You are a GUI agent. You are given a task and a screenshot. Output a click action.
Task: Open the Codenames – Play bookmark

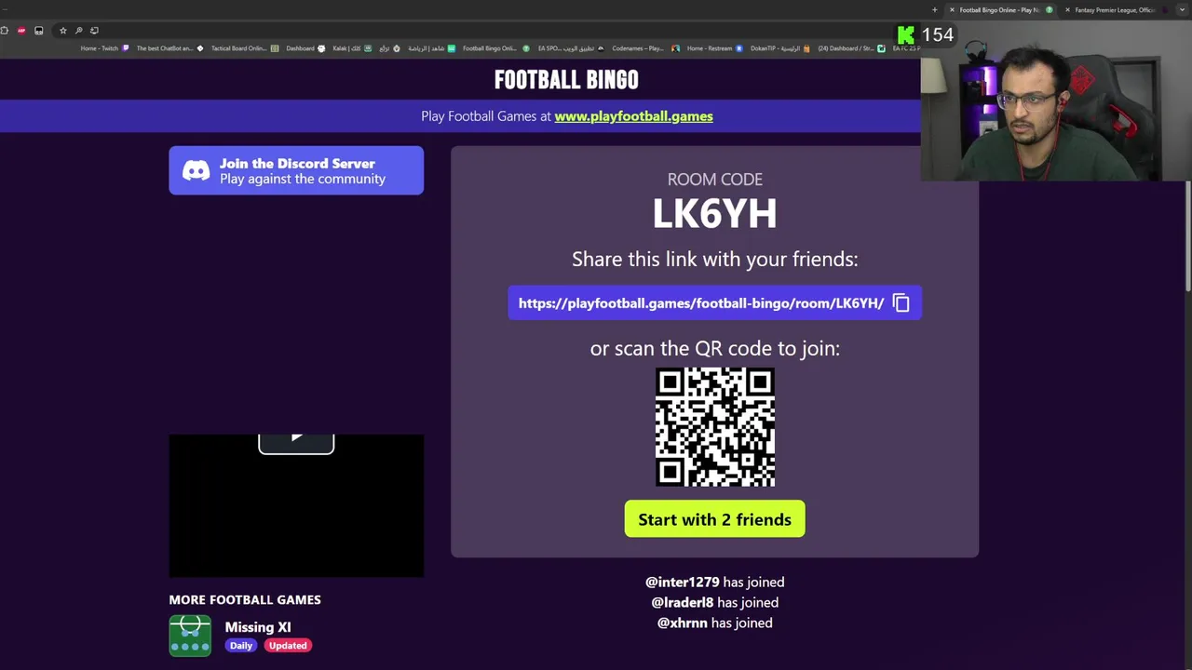(645, 48)
